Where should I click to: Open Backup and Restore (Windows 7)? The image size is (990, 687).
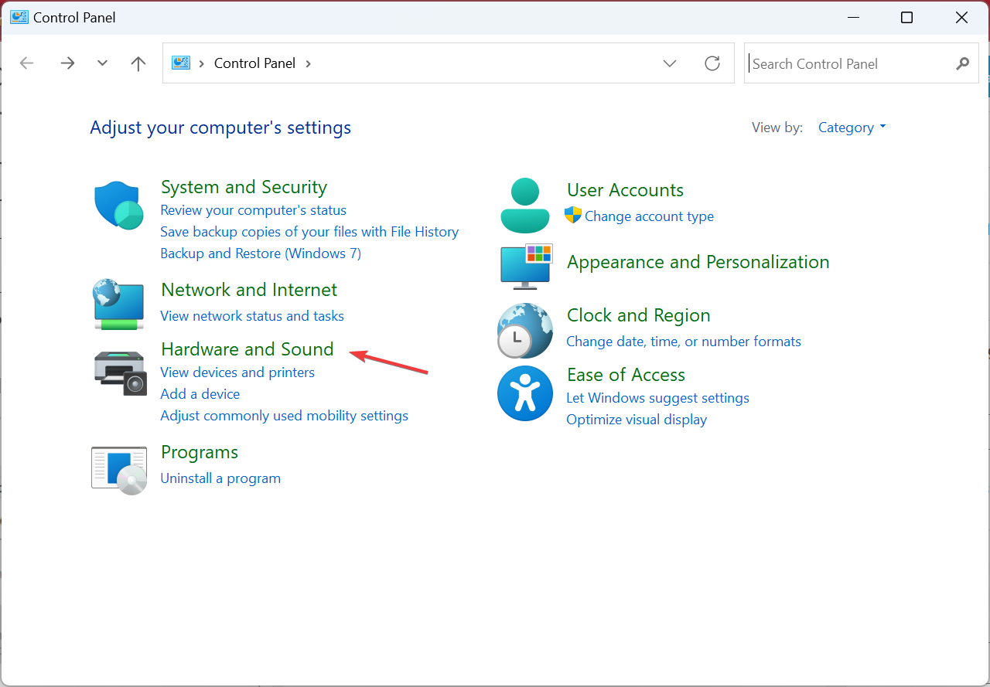coord(261,253)
